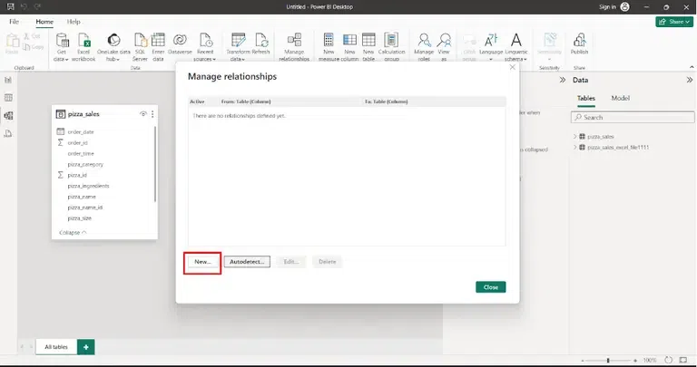Click the reset layout icon near zoom
This screenshot has height=367, width=697.
click(669, 361)
